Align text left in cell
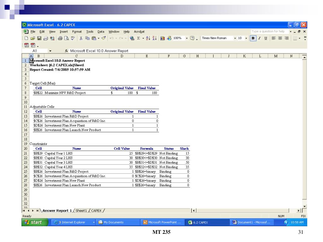 pos(273,38)
